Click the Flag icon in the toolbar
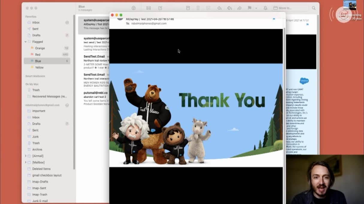 pos(249,8)
